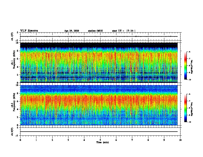Click the "2" kHz tick of ch.1 spectrogram
203x157 pixels.
[18, 75]
